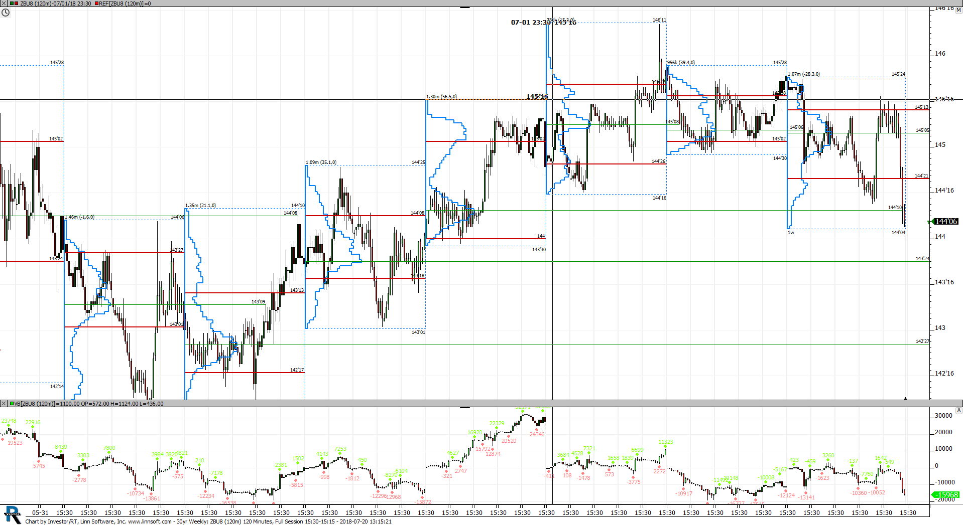This screenshot has height=525, width=963.
Task: Click the 146 level on the price scale
Action: (940, 54)
